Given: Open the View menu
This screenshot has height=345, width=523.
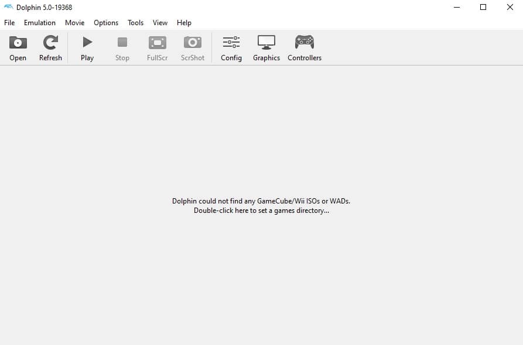Looking at the screenshot, I should pos(160,23).
